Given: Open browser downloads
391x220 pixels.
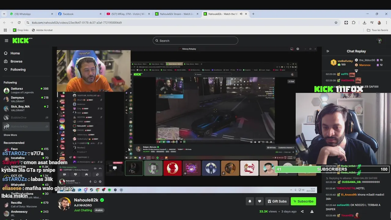Looking at the screenshot, I should 364,23.
